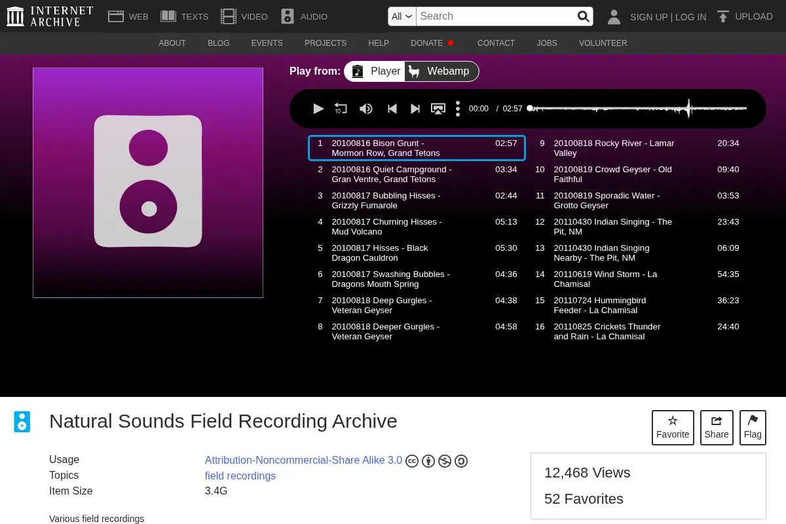Click the Share button

(717, 428)
